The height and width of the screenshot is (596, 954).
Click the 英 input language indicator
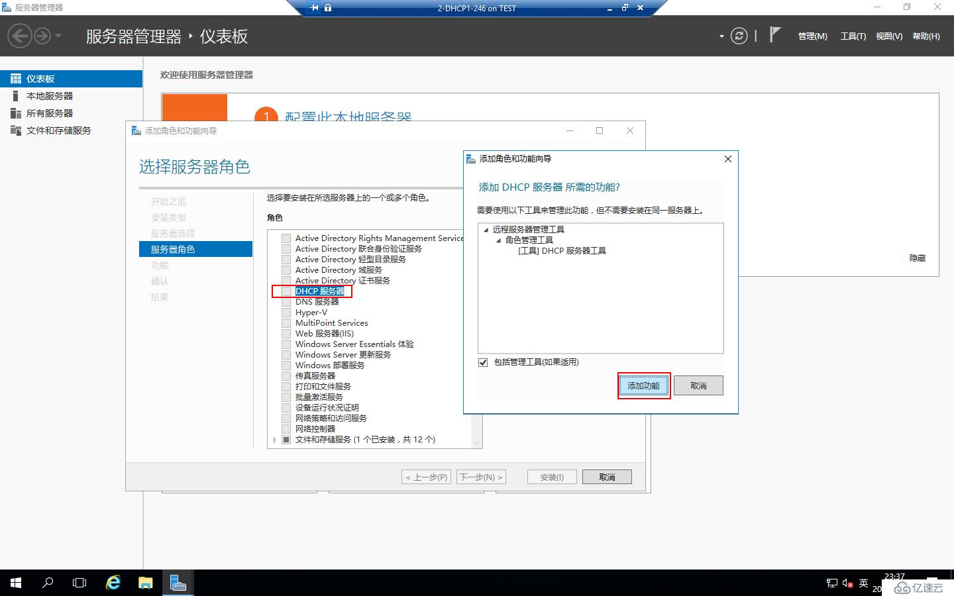coord(863,583)
